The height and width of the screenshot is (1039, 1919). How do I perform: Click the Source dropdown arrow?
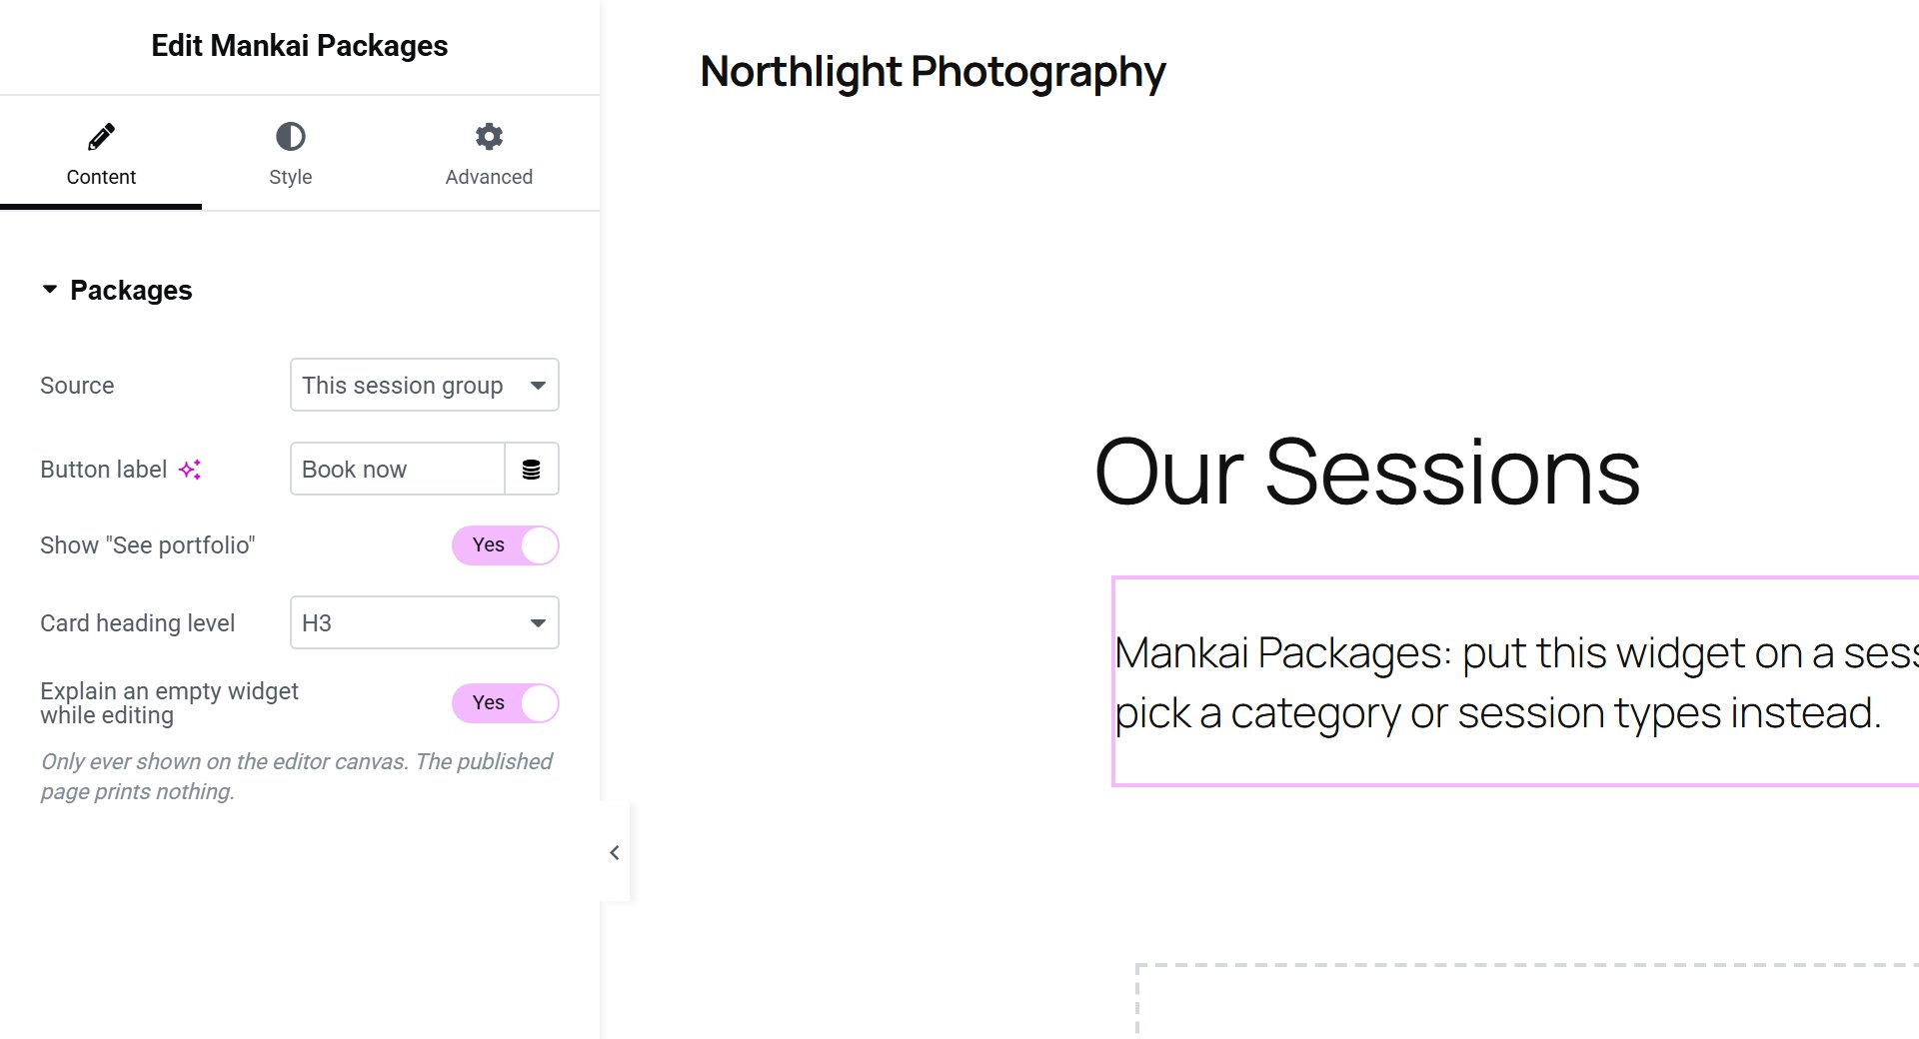[538, 386]
